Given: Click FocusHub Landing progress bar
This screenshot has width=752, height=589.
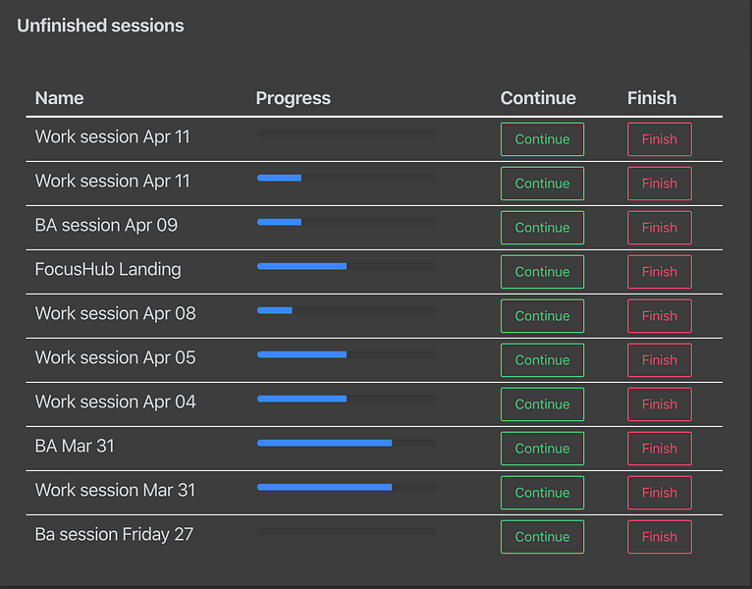Looking at the screenshot, I should (347, 266).
